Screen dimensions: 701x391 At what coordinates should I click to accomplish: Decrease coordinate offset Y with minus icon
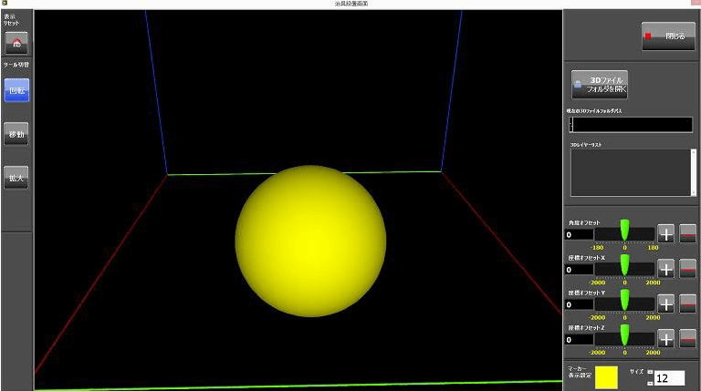click(687, 304)
